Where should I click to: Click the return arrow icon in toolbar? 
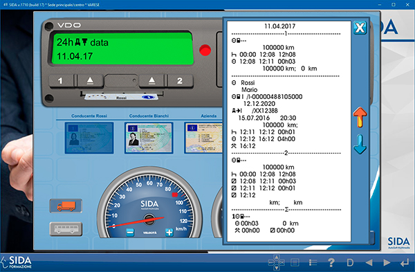(x=405, y=263)
